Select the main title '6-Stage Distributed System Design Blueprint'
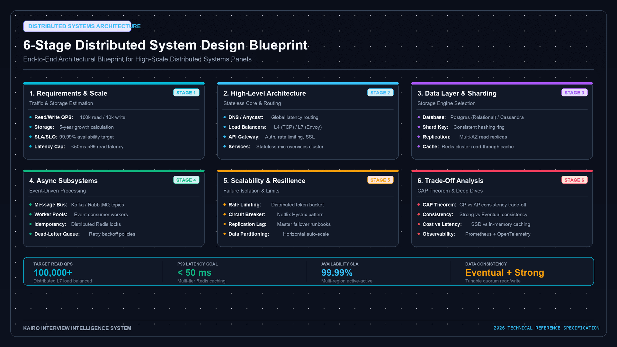617x347 pixels. coord(165,45)
